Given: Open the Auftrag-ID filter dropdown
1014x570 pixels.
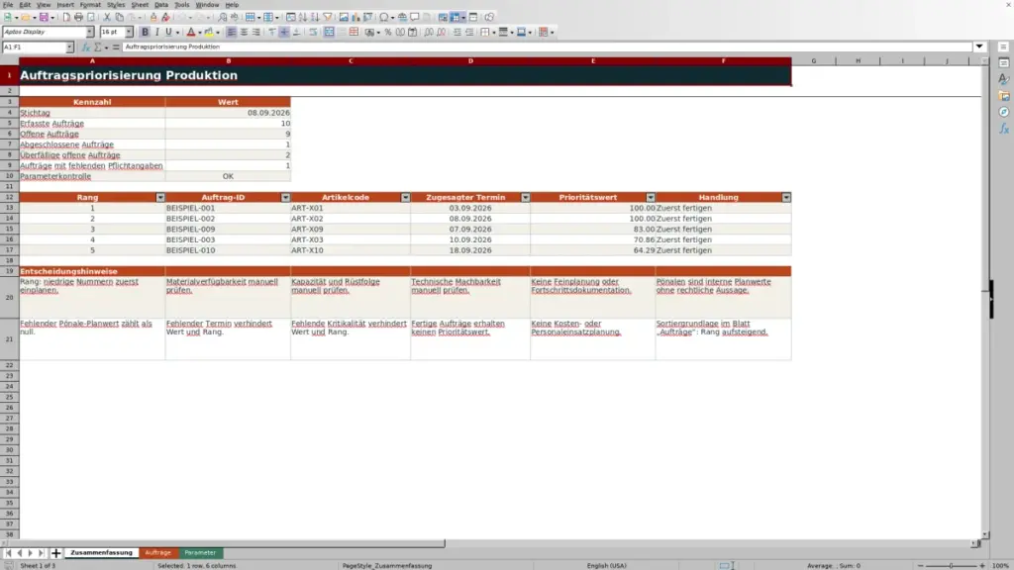Looking at the screenshot, I should (x=285, y=198).
